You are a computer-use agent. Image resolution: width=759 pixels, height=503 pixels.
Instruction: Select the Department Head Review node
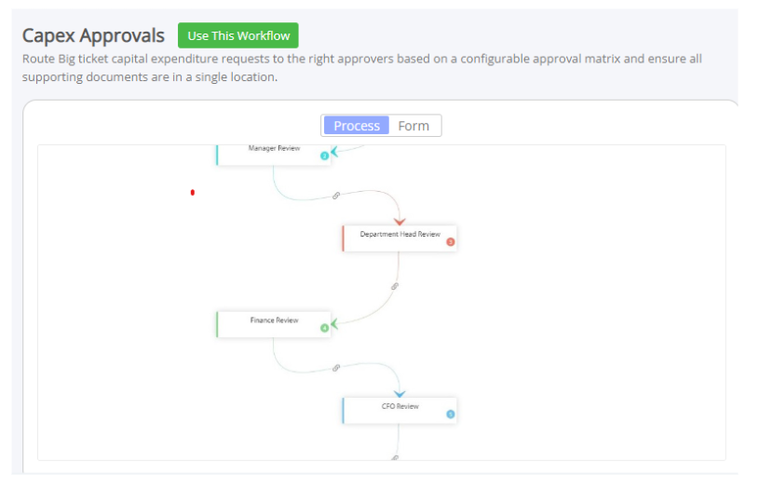[x=400, y=238]
